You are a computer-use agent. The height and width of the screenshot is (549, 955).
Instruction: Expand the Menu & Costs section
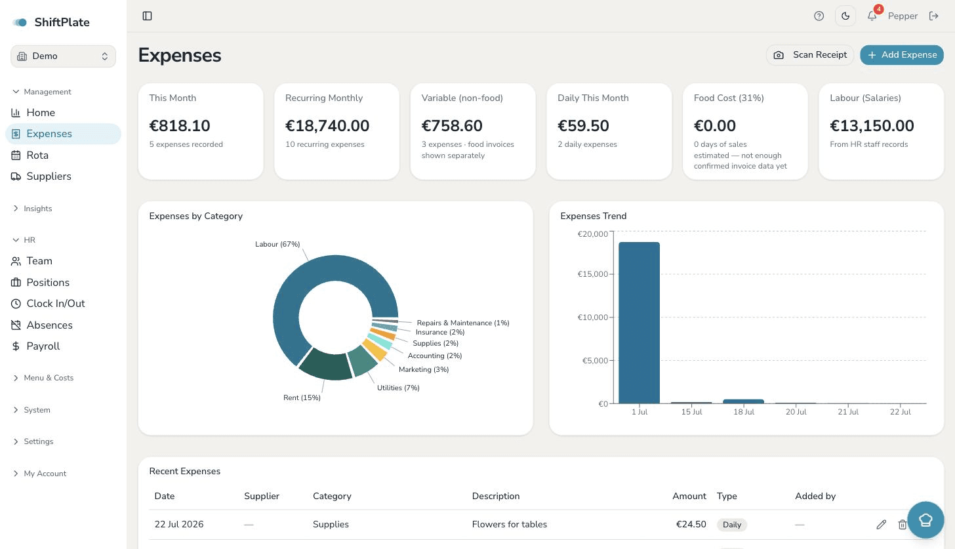tap(43, 378)
